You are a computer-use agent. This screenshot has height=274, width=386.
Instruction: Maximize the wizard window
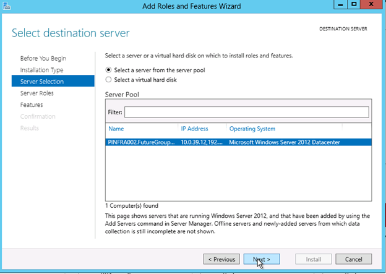click(x=353, y=5)
